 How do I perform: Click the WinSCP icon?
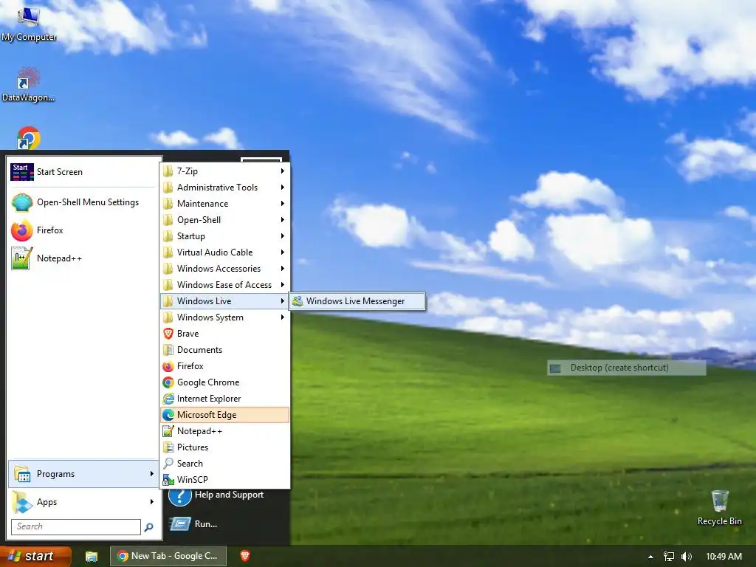pos(168,480)
